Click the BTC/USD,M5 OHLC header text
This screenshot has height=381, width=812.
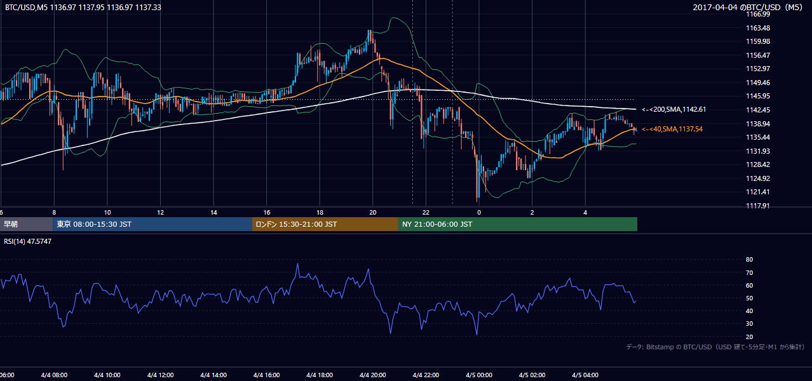tap(83, 7)
